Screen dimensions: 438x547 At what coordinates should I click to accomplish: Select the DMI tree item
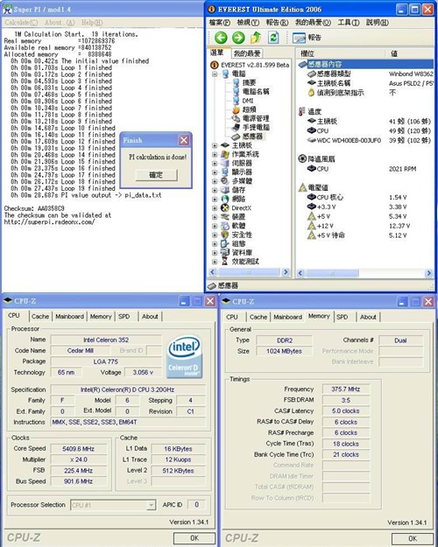248,101
